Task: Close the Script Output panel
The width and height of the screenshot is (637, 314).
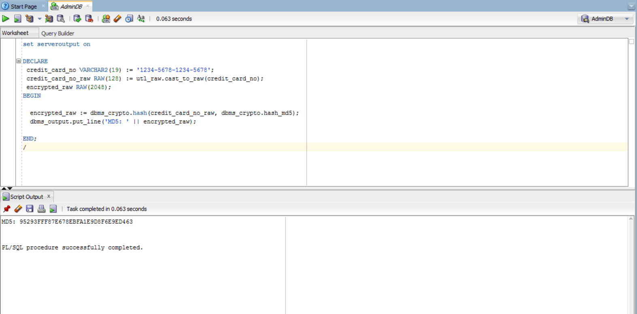Action: (49, 196)
